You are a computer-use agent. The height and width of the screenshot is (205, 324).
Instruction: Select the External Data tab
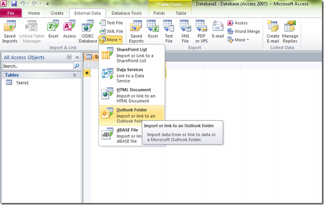pos(88,13)
